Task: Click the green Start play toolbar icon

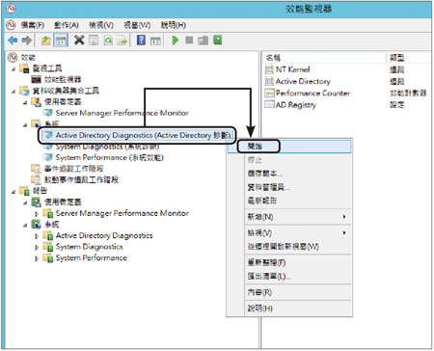Action: 176,40
